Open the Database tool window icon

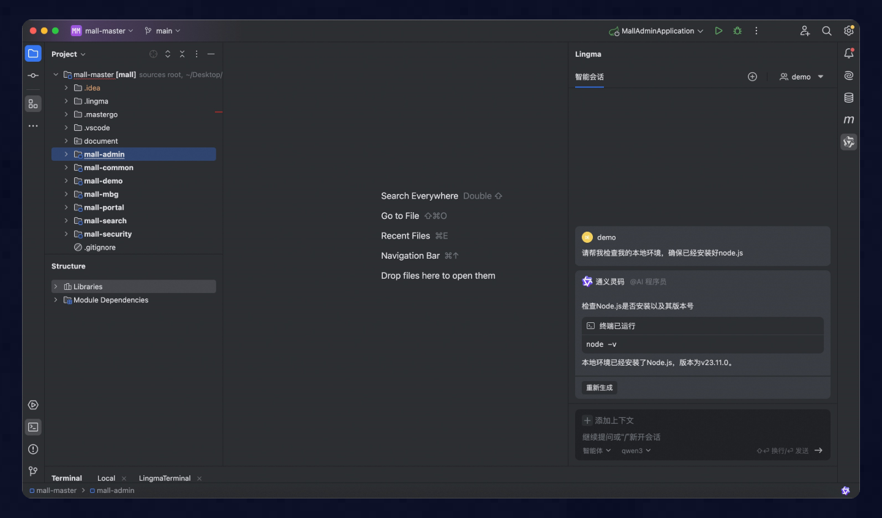[848, 97]
